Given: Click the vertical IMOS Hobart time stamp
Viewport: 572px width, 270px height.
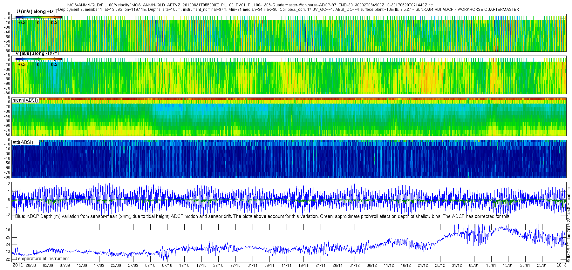Looking at the screenshot, I should 569,224.
